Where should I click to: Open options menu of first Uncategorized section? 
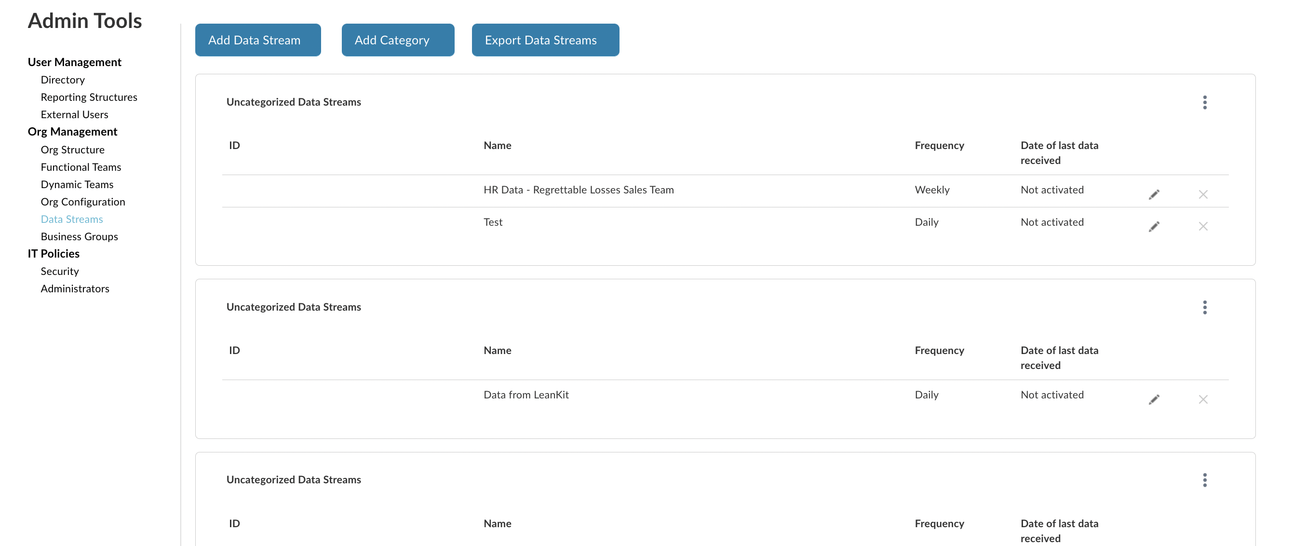click(x=1205, y=102)
